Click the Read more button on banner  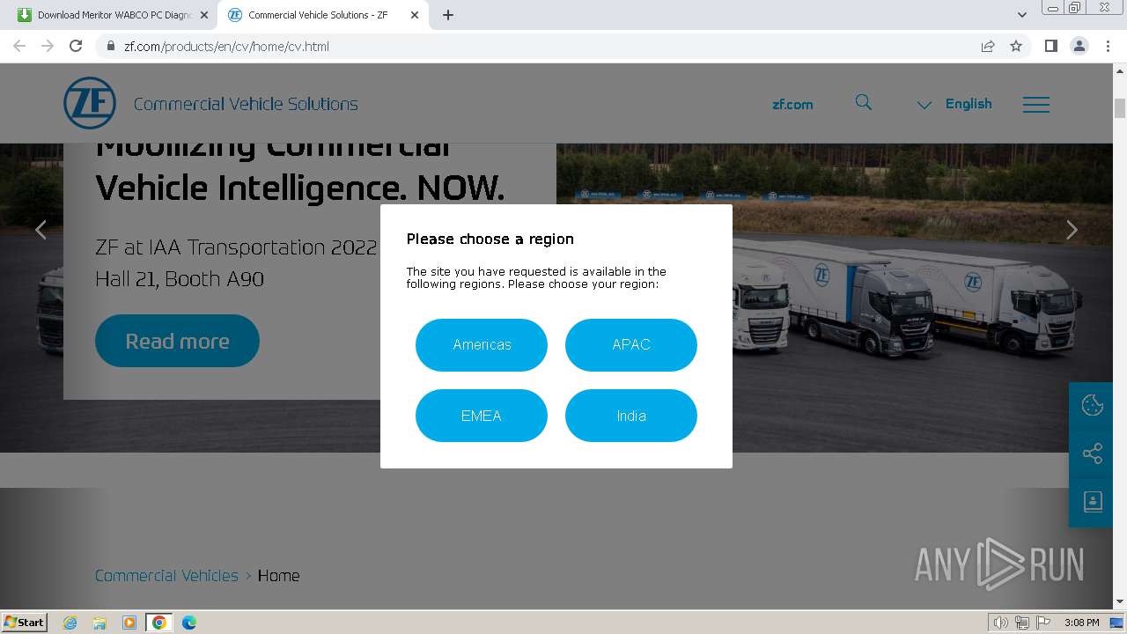point(177,341)
